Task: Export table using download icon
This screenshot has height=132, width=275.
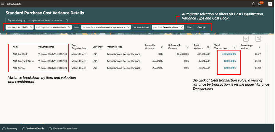Action: [x=246, y=39]
